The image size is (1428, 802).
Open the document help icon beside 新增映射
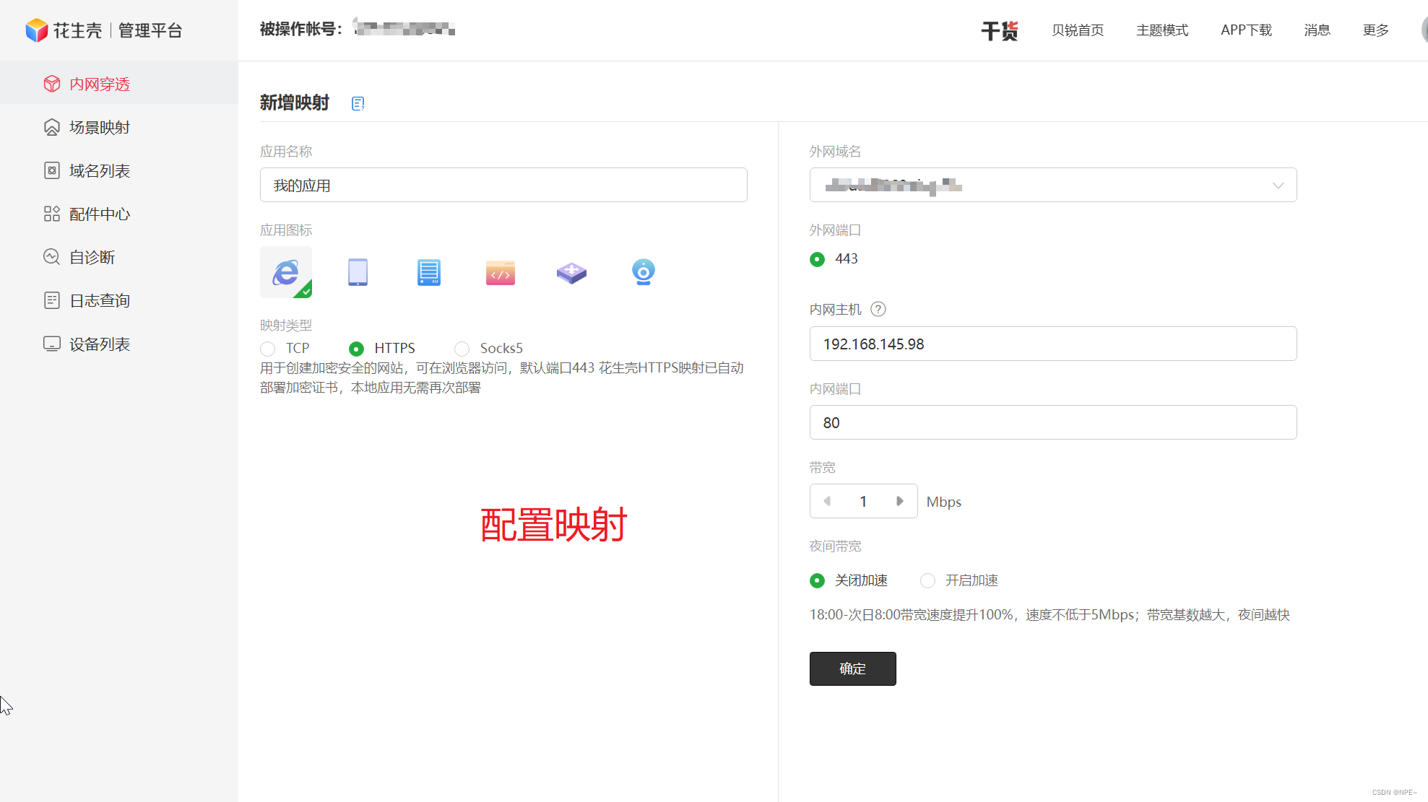(x=358, y=103)
